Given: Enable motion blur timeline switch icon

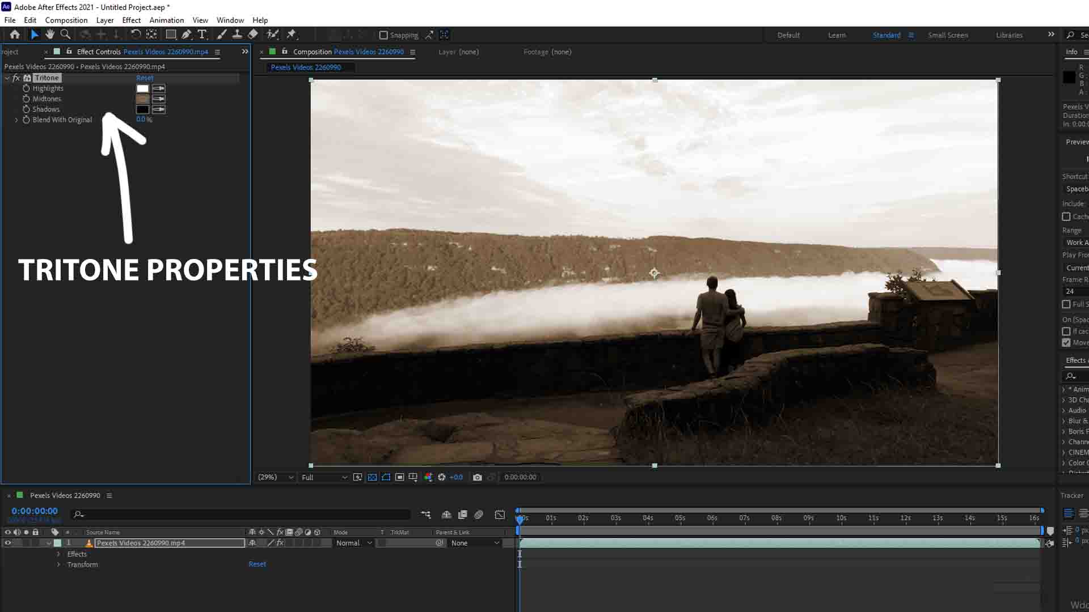Looking at the screenshot, I should pyautogui.click(x=479, y=515).
